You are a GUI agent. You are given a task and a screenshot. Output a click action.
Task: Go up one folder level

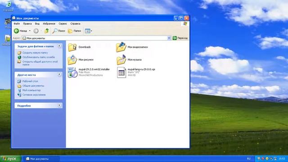(x=47, y=31)
